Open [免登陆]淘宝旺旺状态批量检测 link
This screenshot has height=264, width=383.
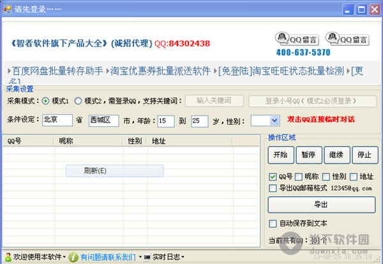click(x=281, y=71)
